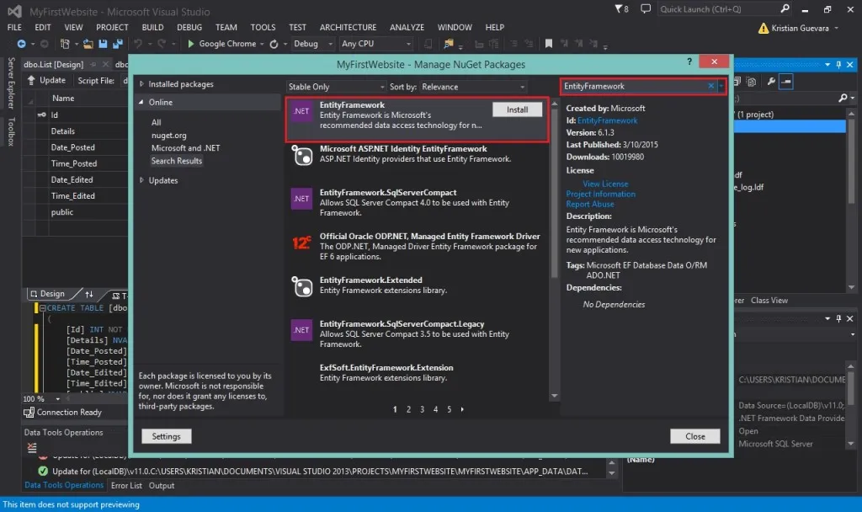Start debugging with the green play icon
862x512 pixels.
pyautogui.click(x=191, y=44)
